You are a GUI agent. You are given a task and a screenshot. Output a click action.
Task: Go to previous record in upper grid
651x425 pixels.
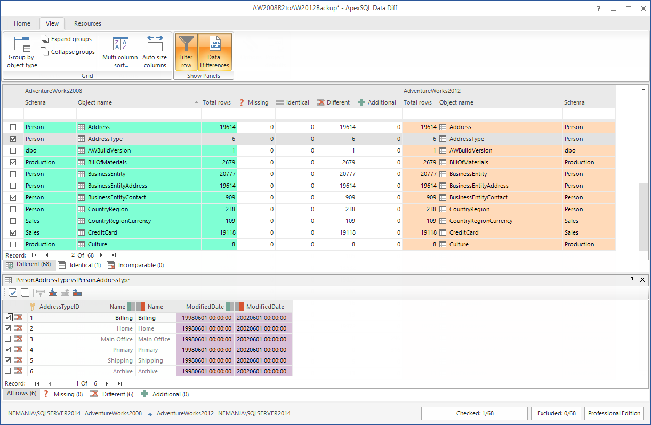click(47, 255)
